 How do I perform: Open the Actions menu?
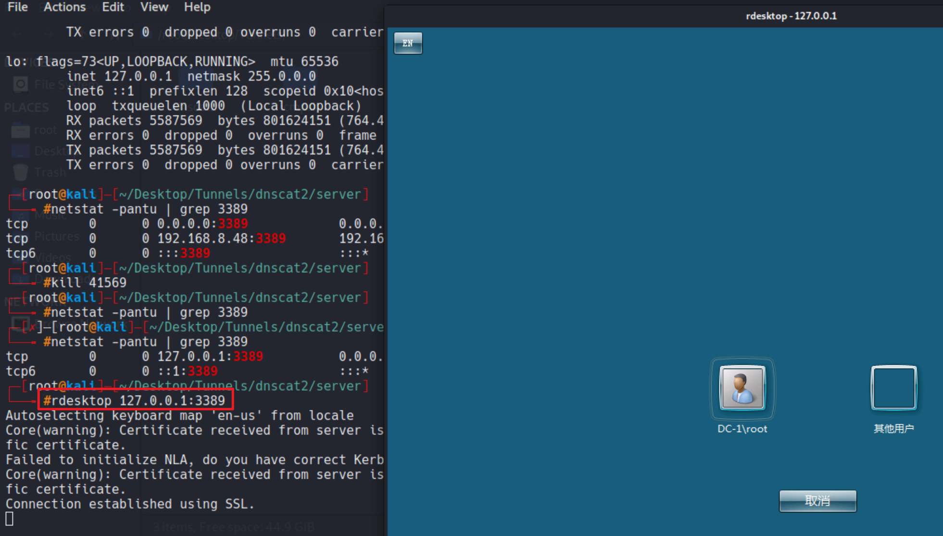pos(64,7)
